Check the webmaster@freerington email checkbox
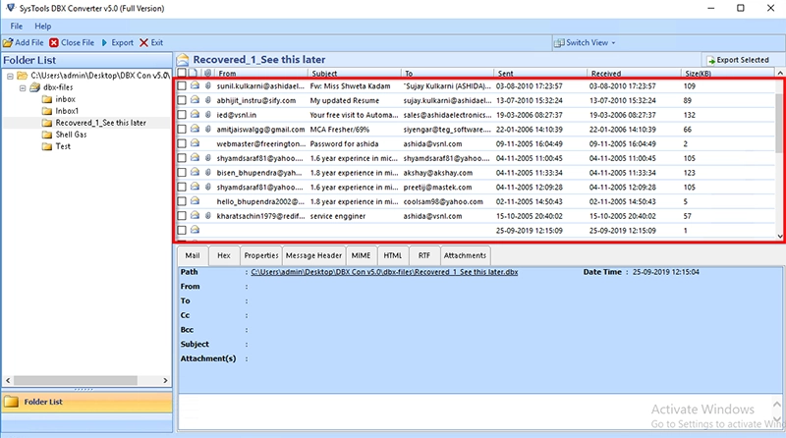 pyautogui.click(x=182, y=143)
